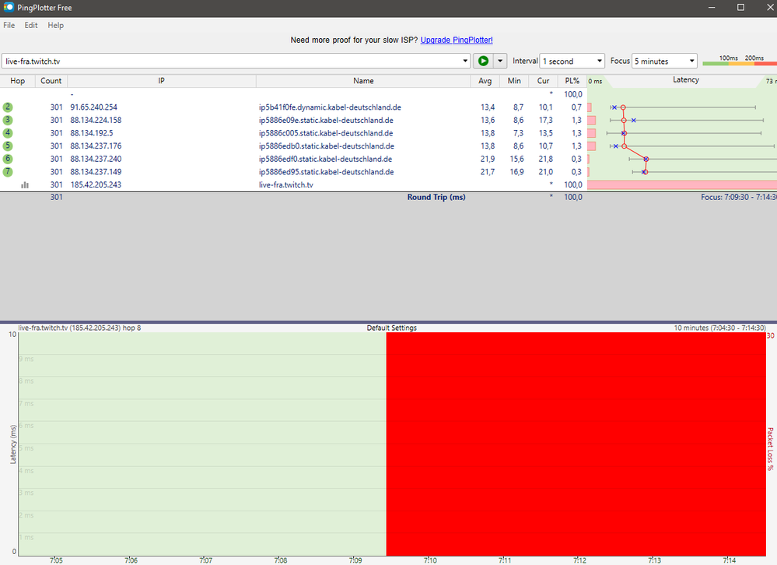The width and height of the screenshot is (777, 565).
Task: Click the PingPlotter app logo in title bar
Action: 9,8
